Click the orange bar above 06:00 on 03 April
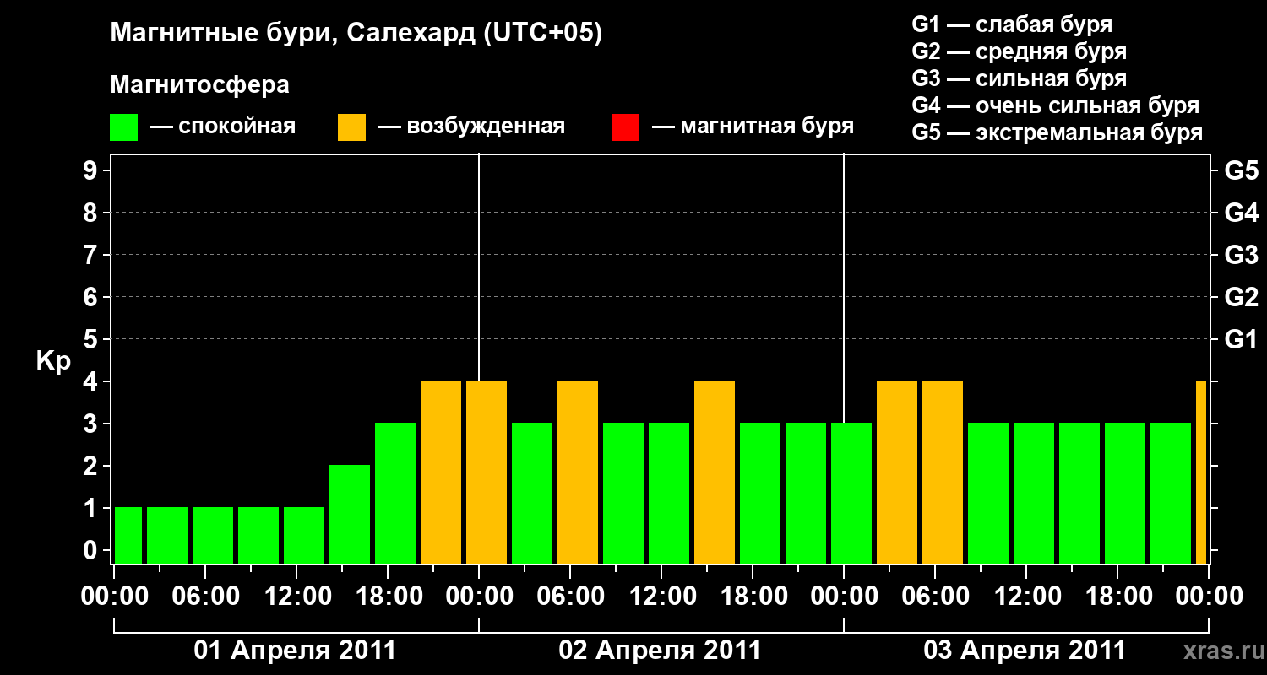1267x675 pixels. tap(943, 472)
